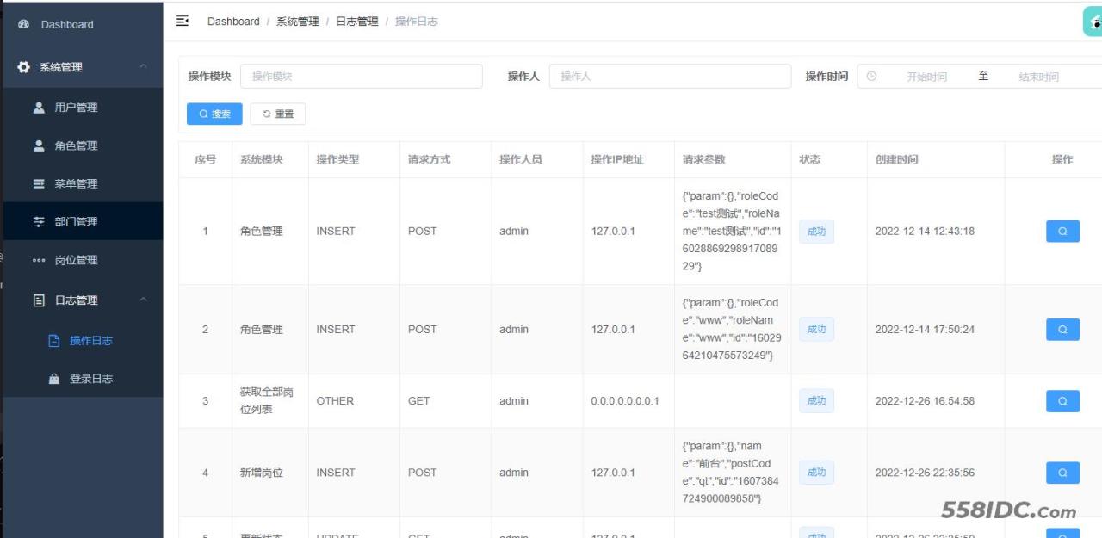Open 岗位管理 menu item

pyautogui.click(x=82, y=260)
